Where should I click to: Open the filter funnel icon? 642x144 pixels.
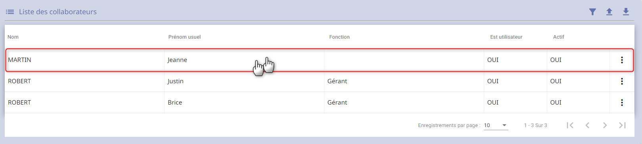coord(592,12)
